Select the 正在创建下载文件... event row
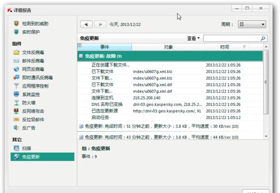 (x=170, y=65)
